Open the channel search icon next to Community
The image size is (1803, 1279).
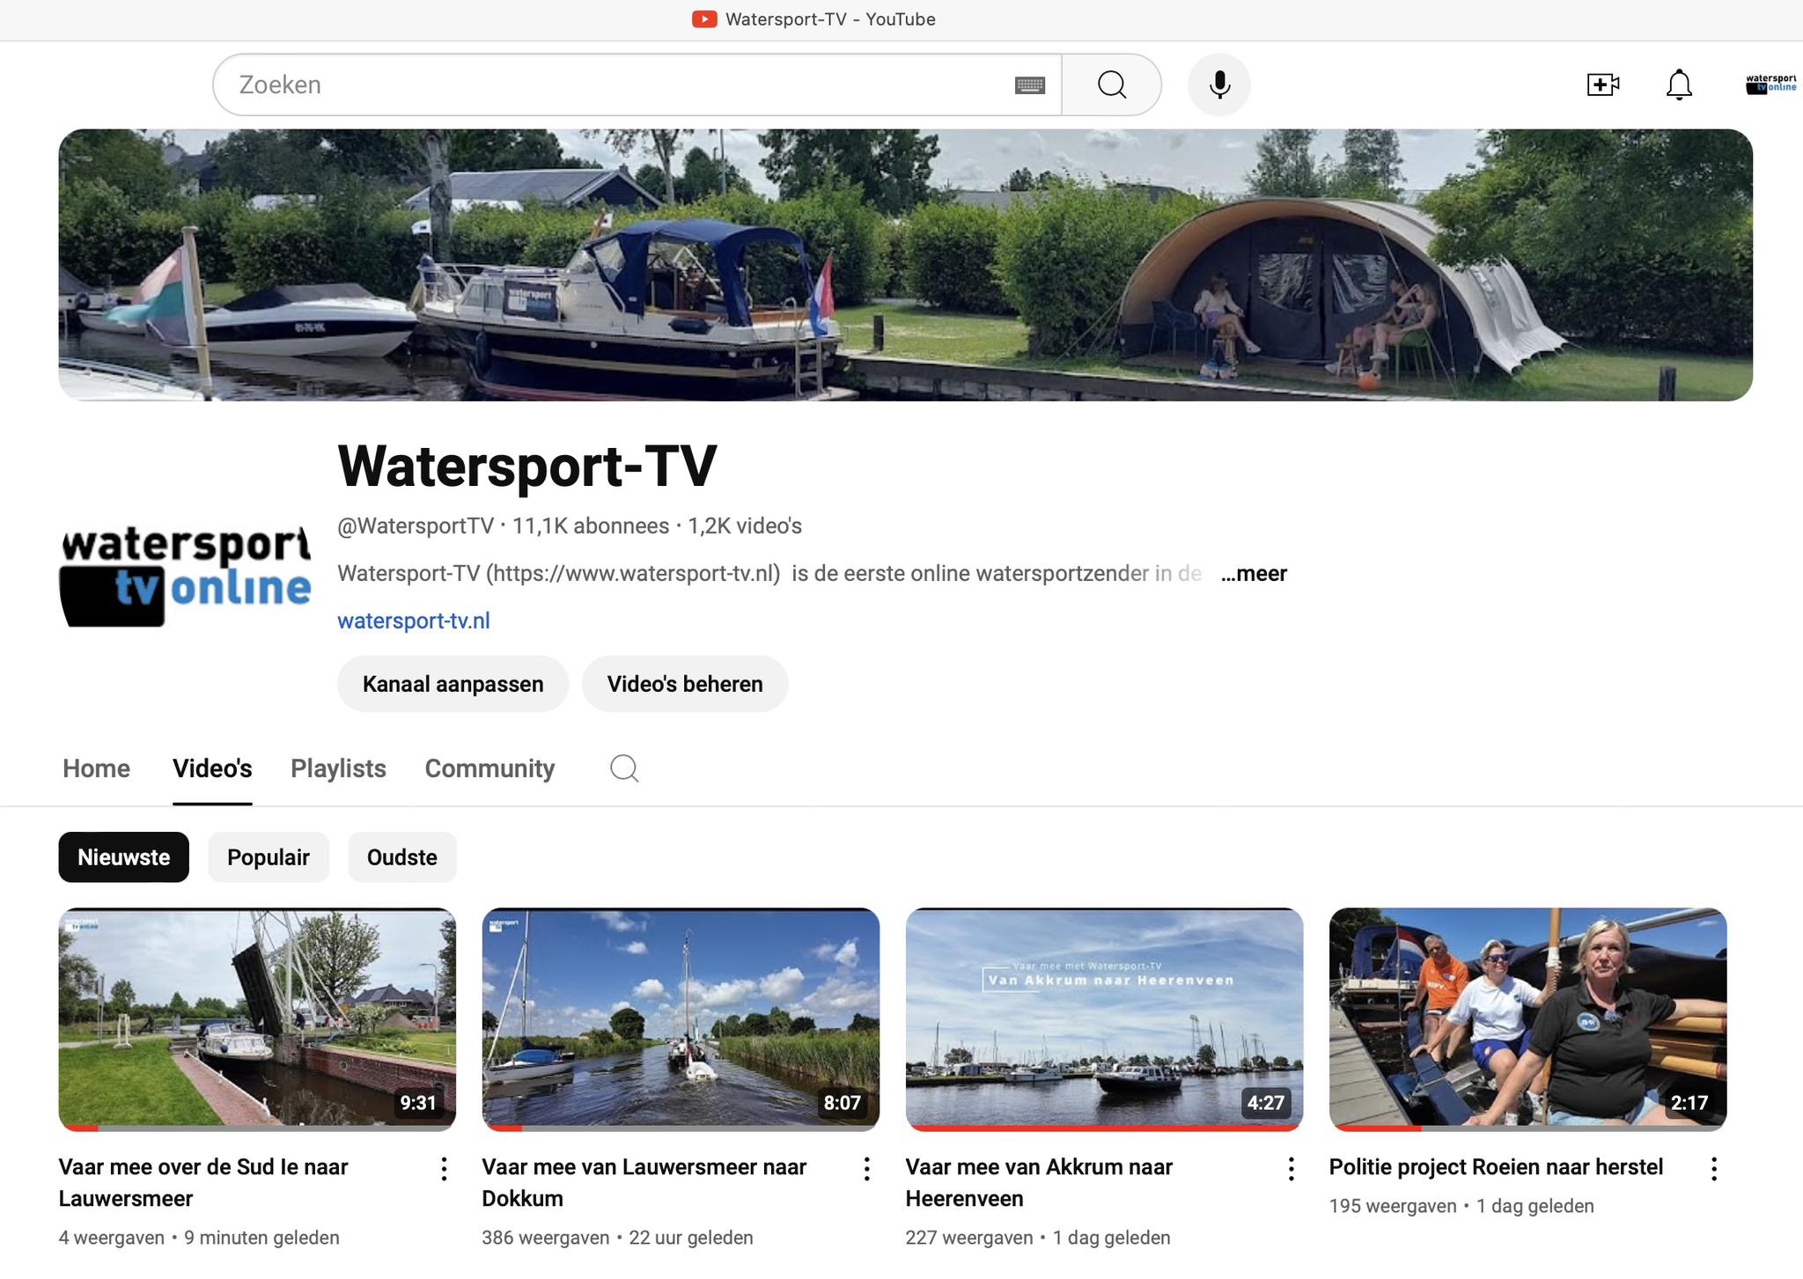(624, 768)
